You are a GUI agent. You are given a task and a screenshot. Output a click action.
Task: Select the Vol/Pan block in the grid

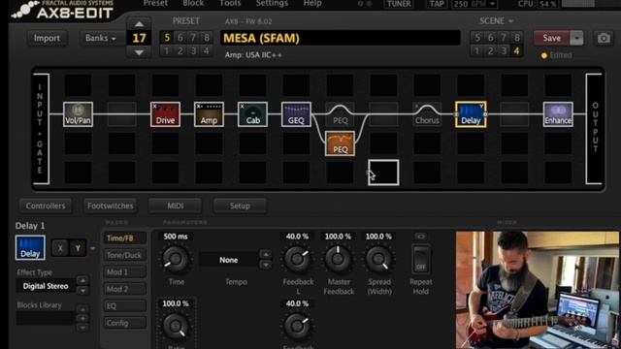click(78, 114)
